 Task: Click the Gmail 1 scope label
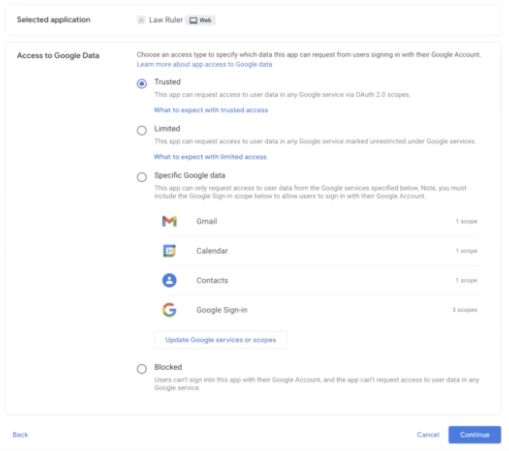click(467, 221)
